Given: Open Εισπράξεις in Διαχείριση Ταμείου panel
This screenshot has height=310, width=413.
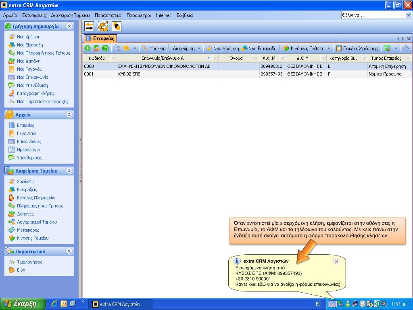Looking at the screenshot, I should [x=27, y=190].
